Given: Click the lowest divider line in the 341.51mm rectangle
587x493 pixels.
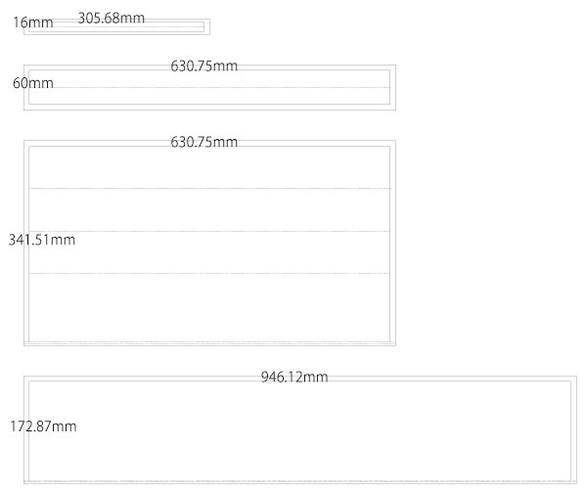Looking at the screenshot, I should (209, 273).
